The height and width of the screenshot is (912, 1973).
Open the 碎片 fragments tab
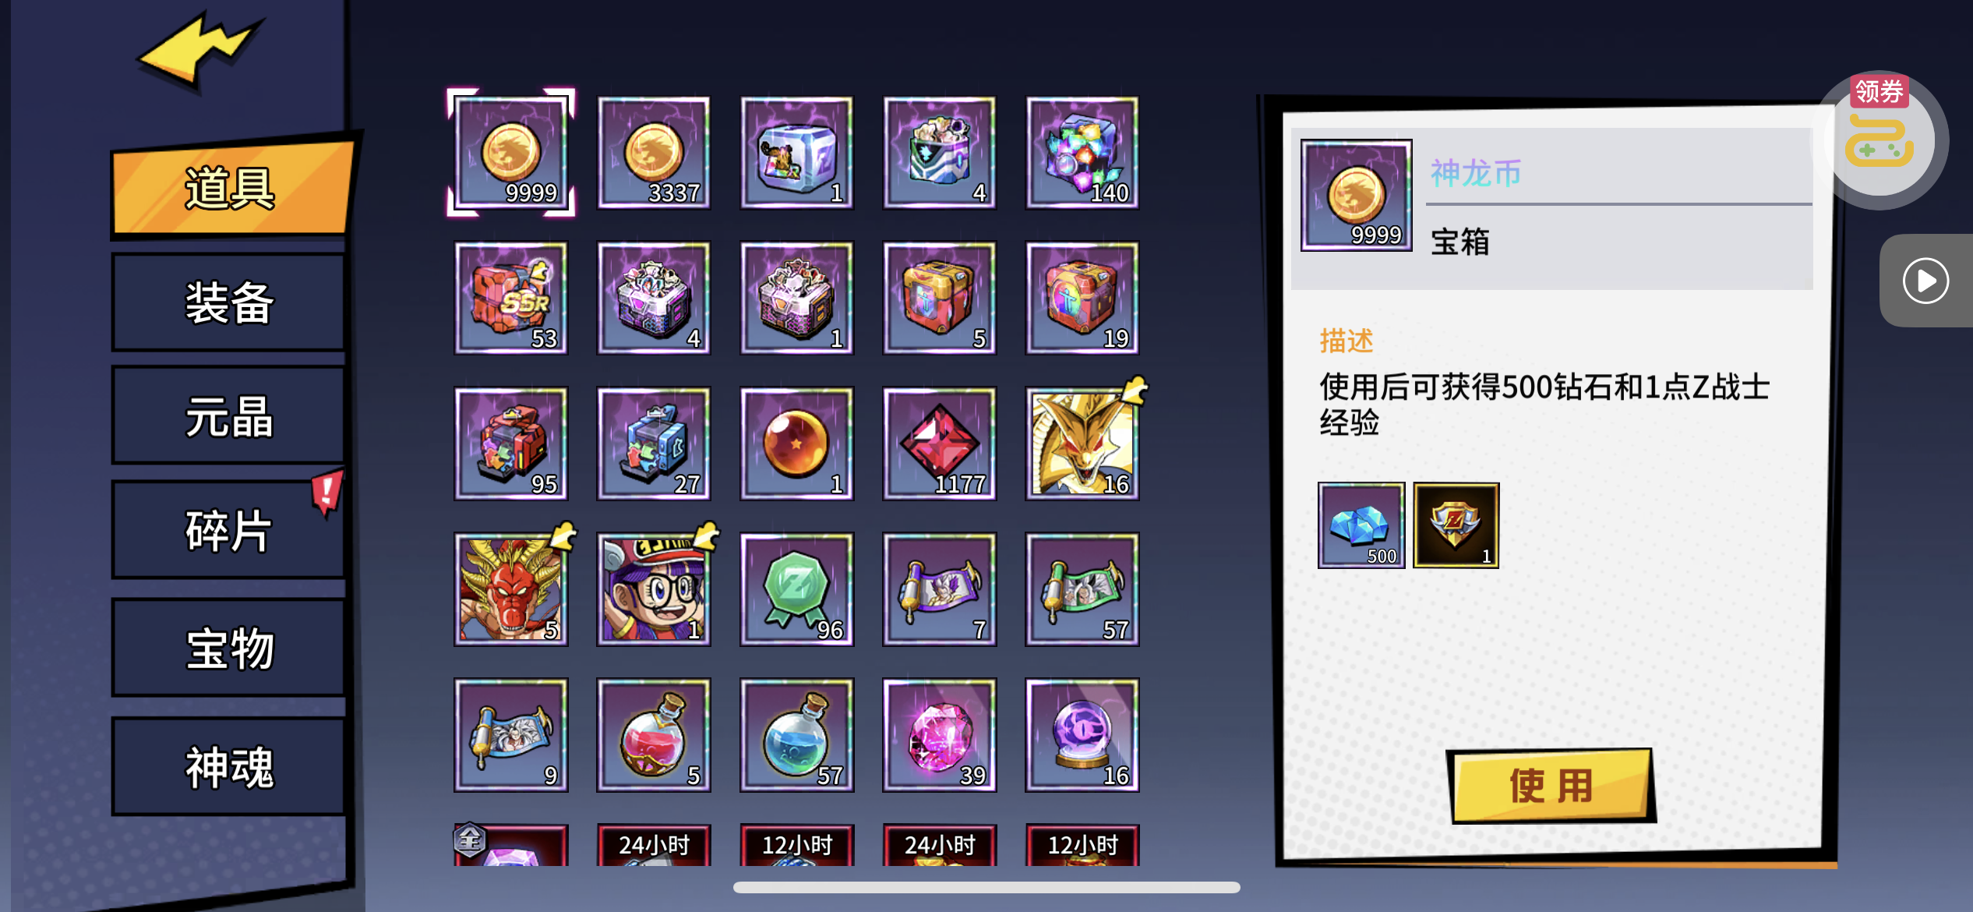point(229,530)
